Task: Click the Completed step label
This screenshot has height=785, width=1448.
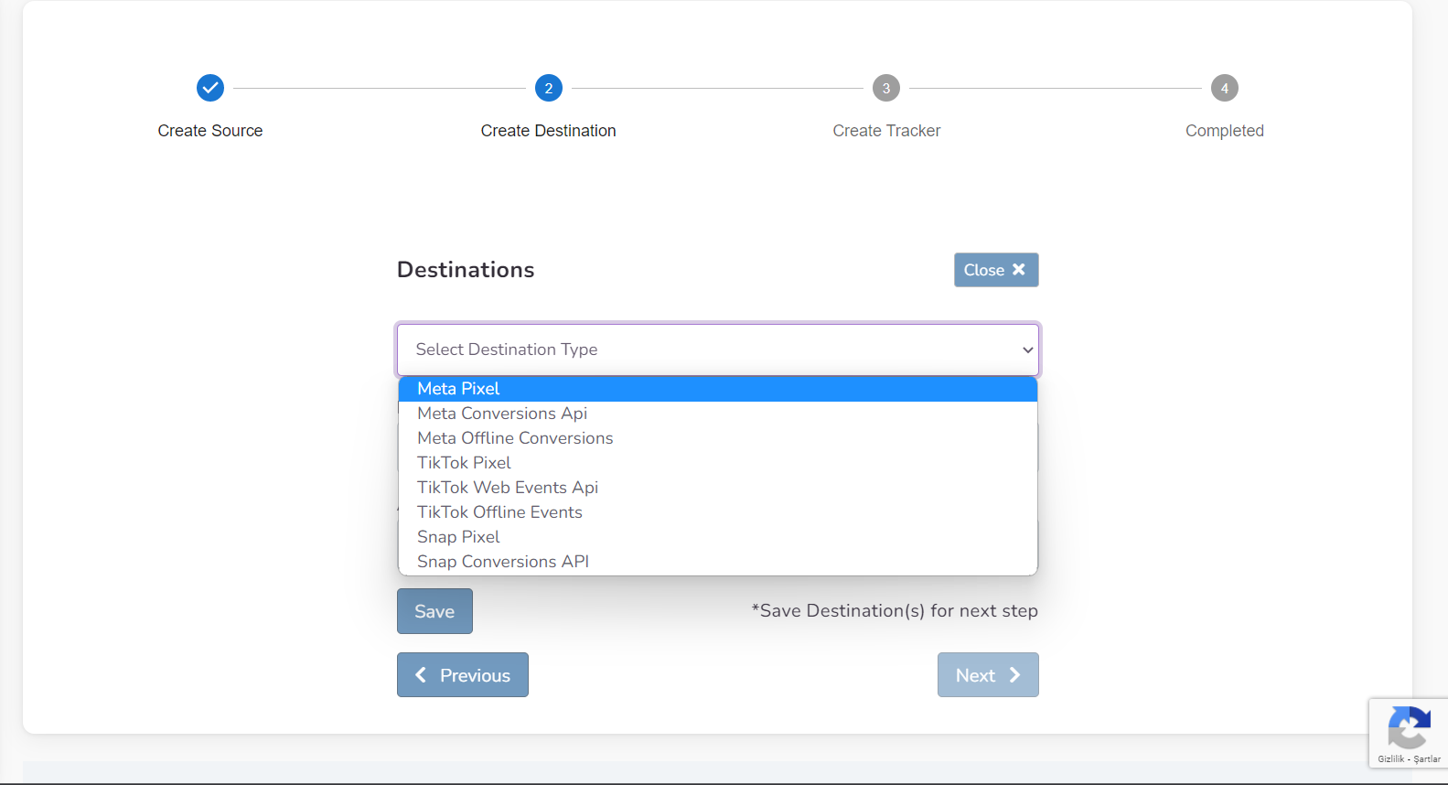Action: click(1225, 131)
